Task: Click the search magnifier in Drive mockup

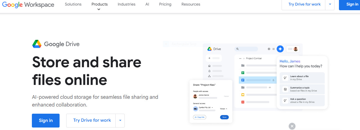Action: (x=238, y=49)
